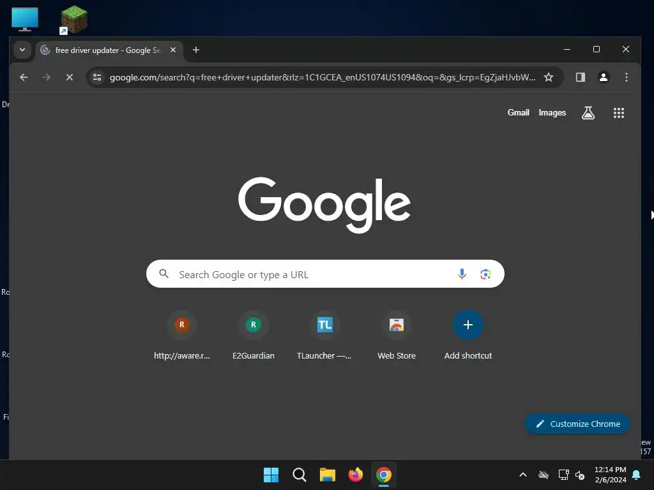Open Windows taskbar search
The height and width of the screenshot is (490, 654).
click(299, 475)
